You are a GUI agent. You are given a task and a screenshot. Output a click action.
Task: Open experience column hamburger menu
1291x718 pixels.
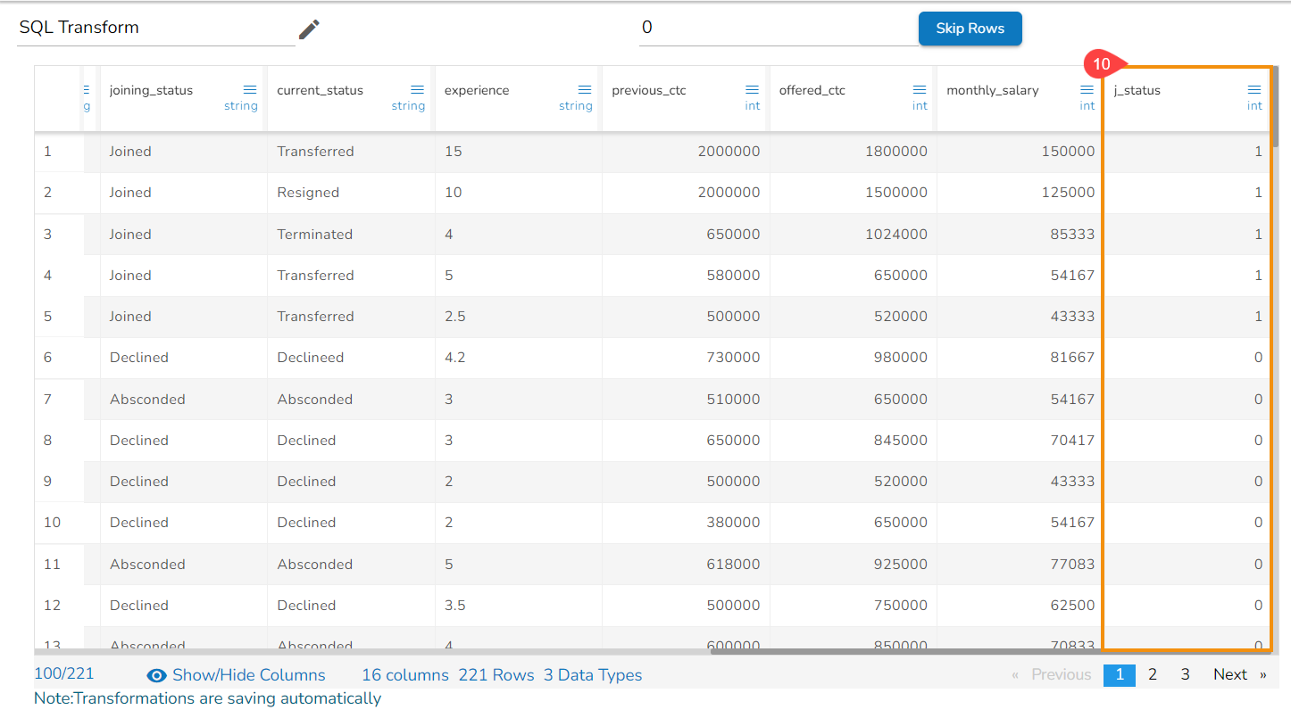(585, 90)
